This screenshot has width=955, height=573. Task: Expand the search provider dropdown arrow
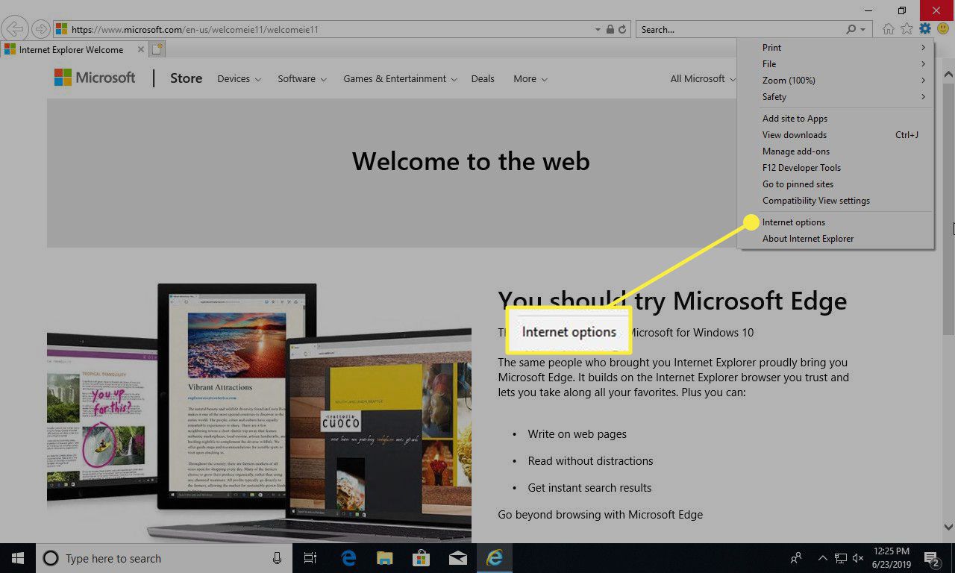pyautogui.click(x=863, y=30)
